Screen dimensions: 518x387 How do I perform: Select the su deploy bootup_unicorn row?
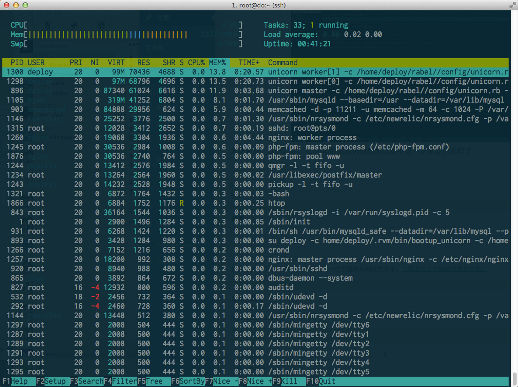[x=255, y=240]
